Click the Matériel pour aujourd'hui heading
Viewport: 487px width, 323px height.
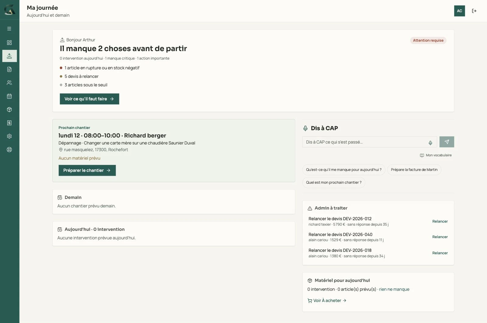pyautogui.click(x=342, y=280)
